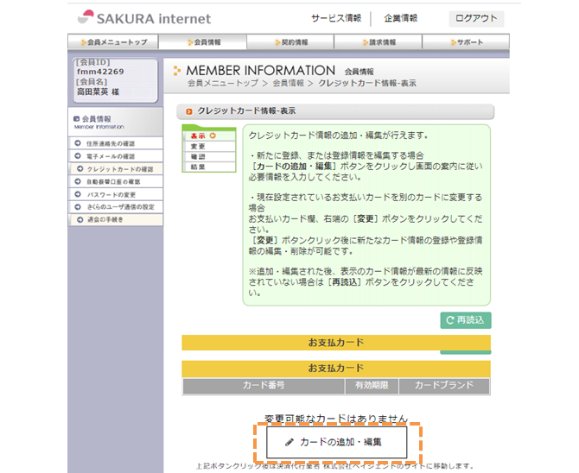Click the ログアウト button
The image size is (579, 473).
tap(476, 18)
